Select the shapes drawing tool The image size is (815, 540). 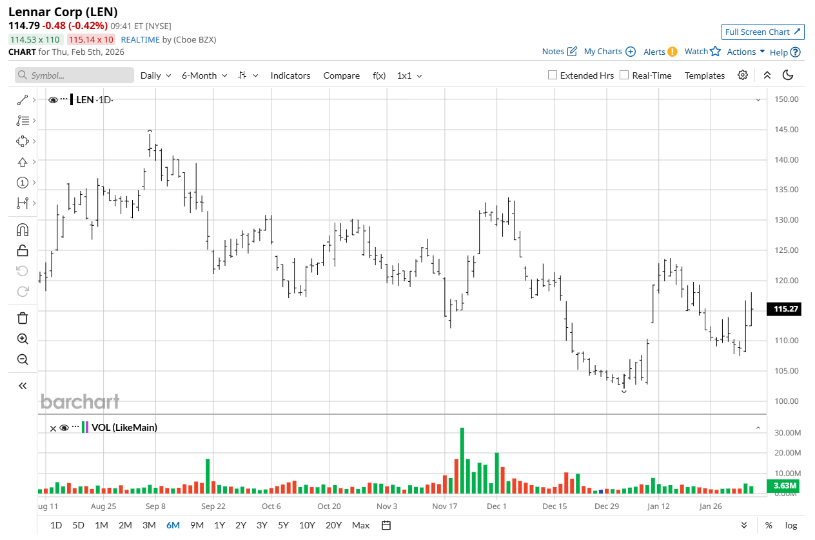pyautogui.click(x=23, y=141)
